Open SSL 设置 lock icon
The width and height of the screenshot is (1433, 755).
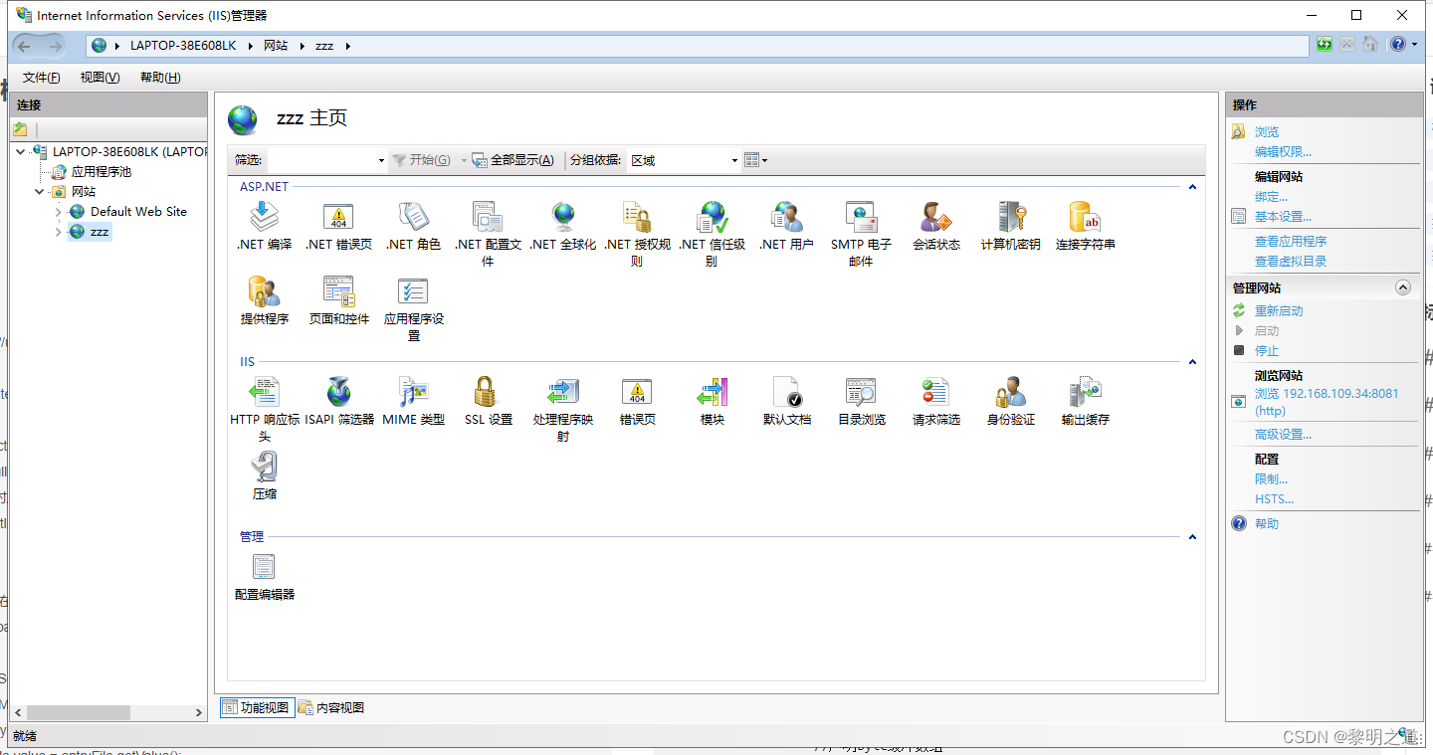(485, 392)
